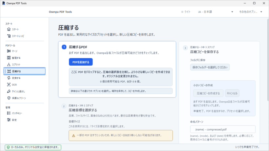
Task: Click the warning triangle icon in notice
Action: [73, 136]
